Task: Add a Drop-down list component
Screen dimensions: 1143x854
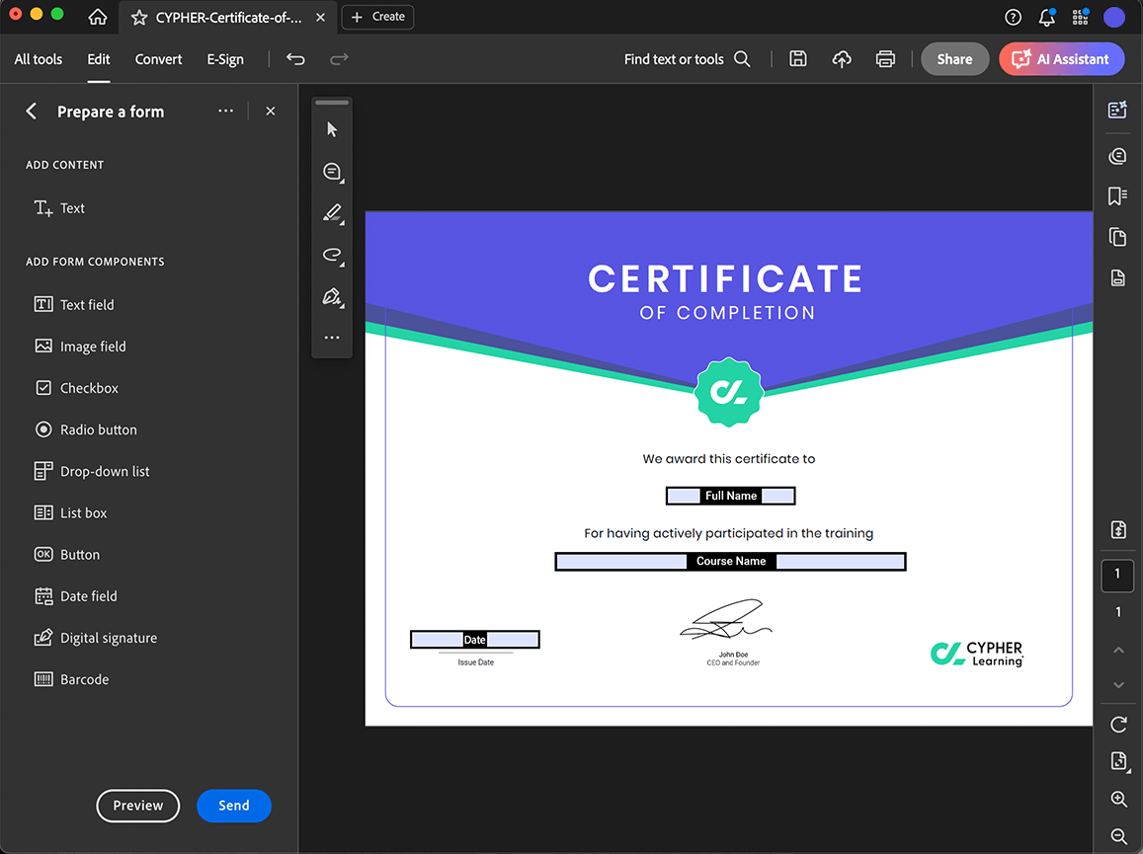Action: [x=105, y=471]
